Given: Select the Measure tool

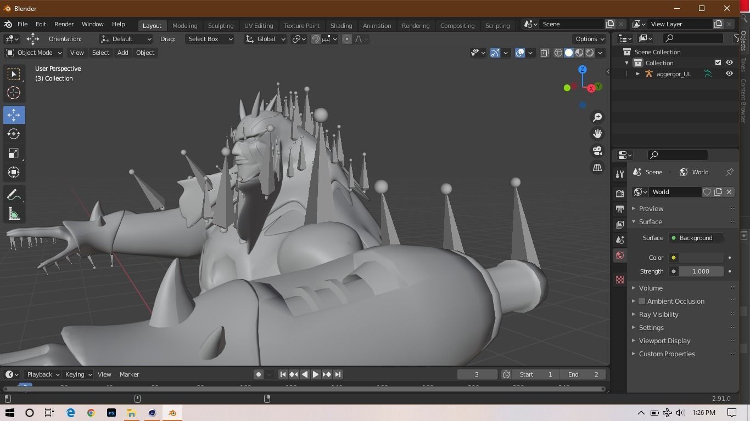Looking at the screenshot, I should (14, 214).
